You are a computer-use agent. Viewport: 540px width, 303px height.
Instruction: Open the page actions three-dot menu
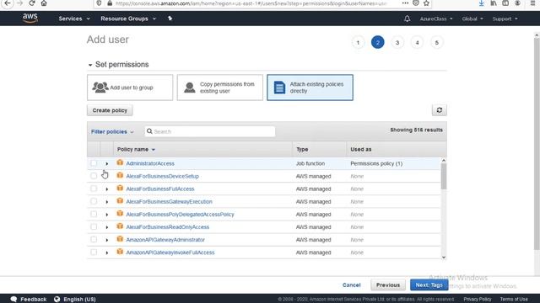point(405,3)
